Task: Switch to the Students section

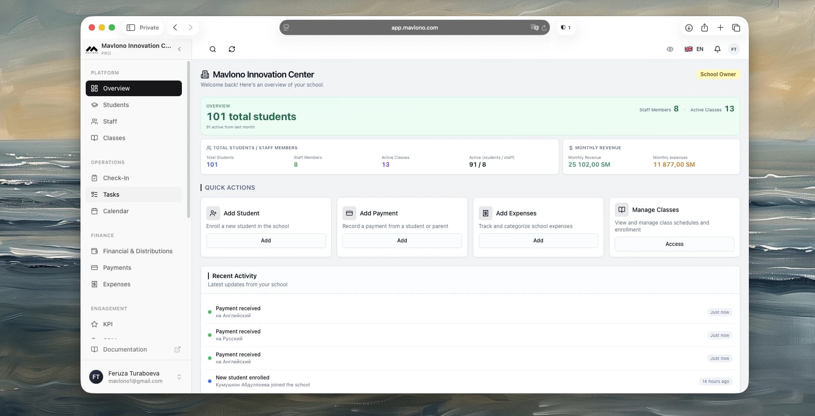Action: [115, 105]
